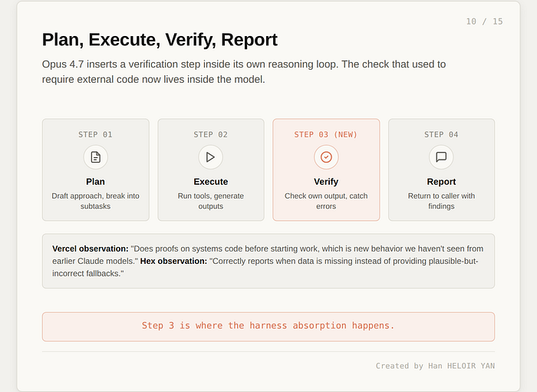Click the harness absorption callout banner
The height and width of the screenshot is (392, 537).
pyautogui.click(x=268, y=327)
